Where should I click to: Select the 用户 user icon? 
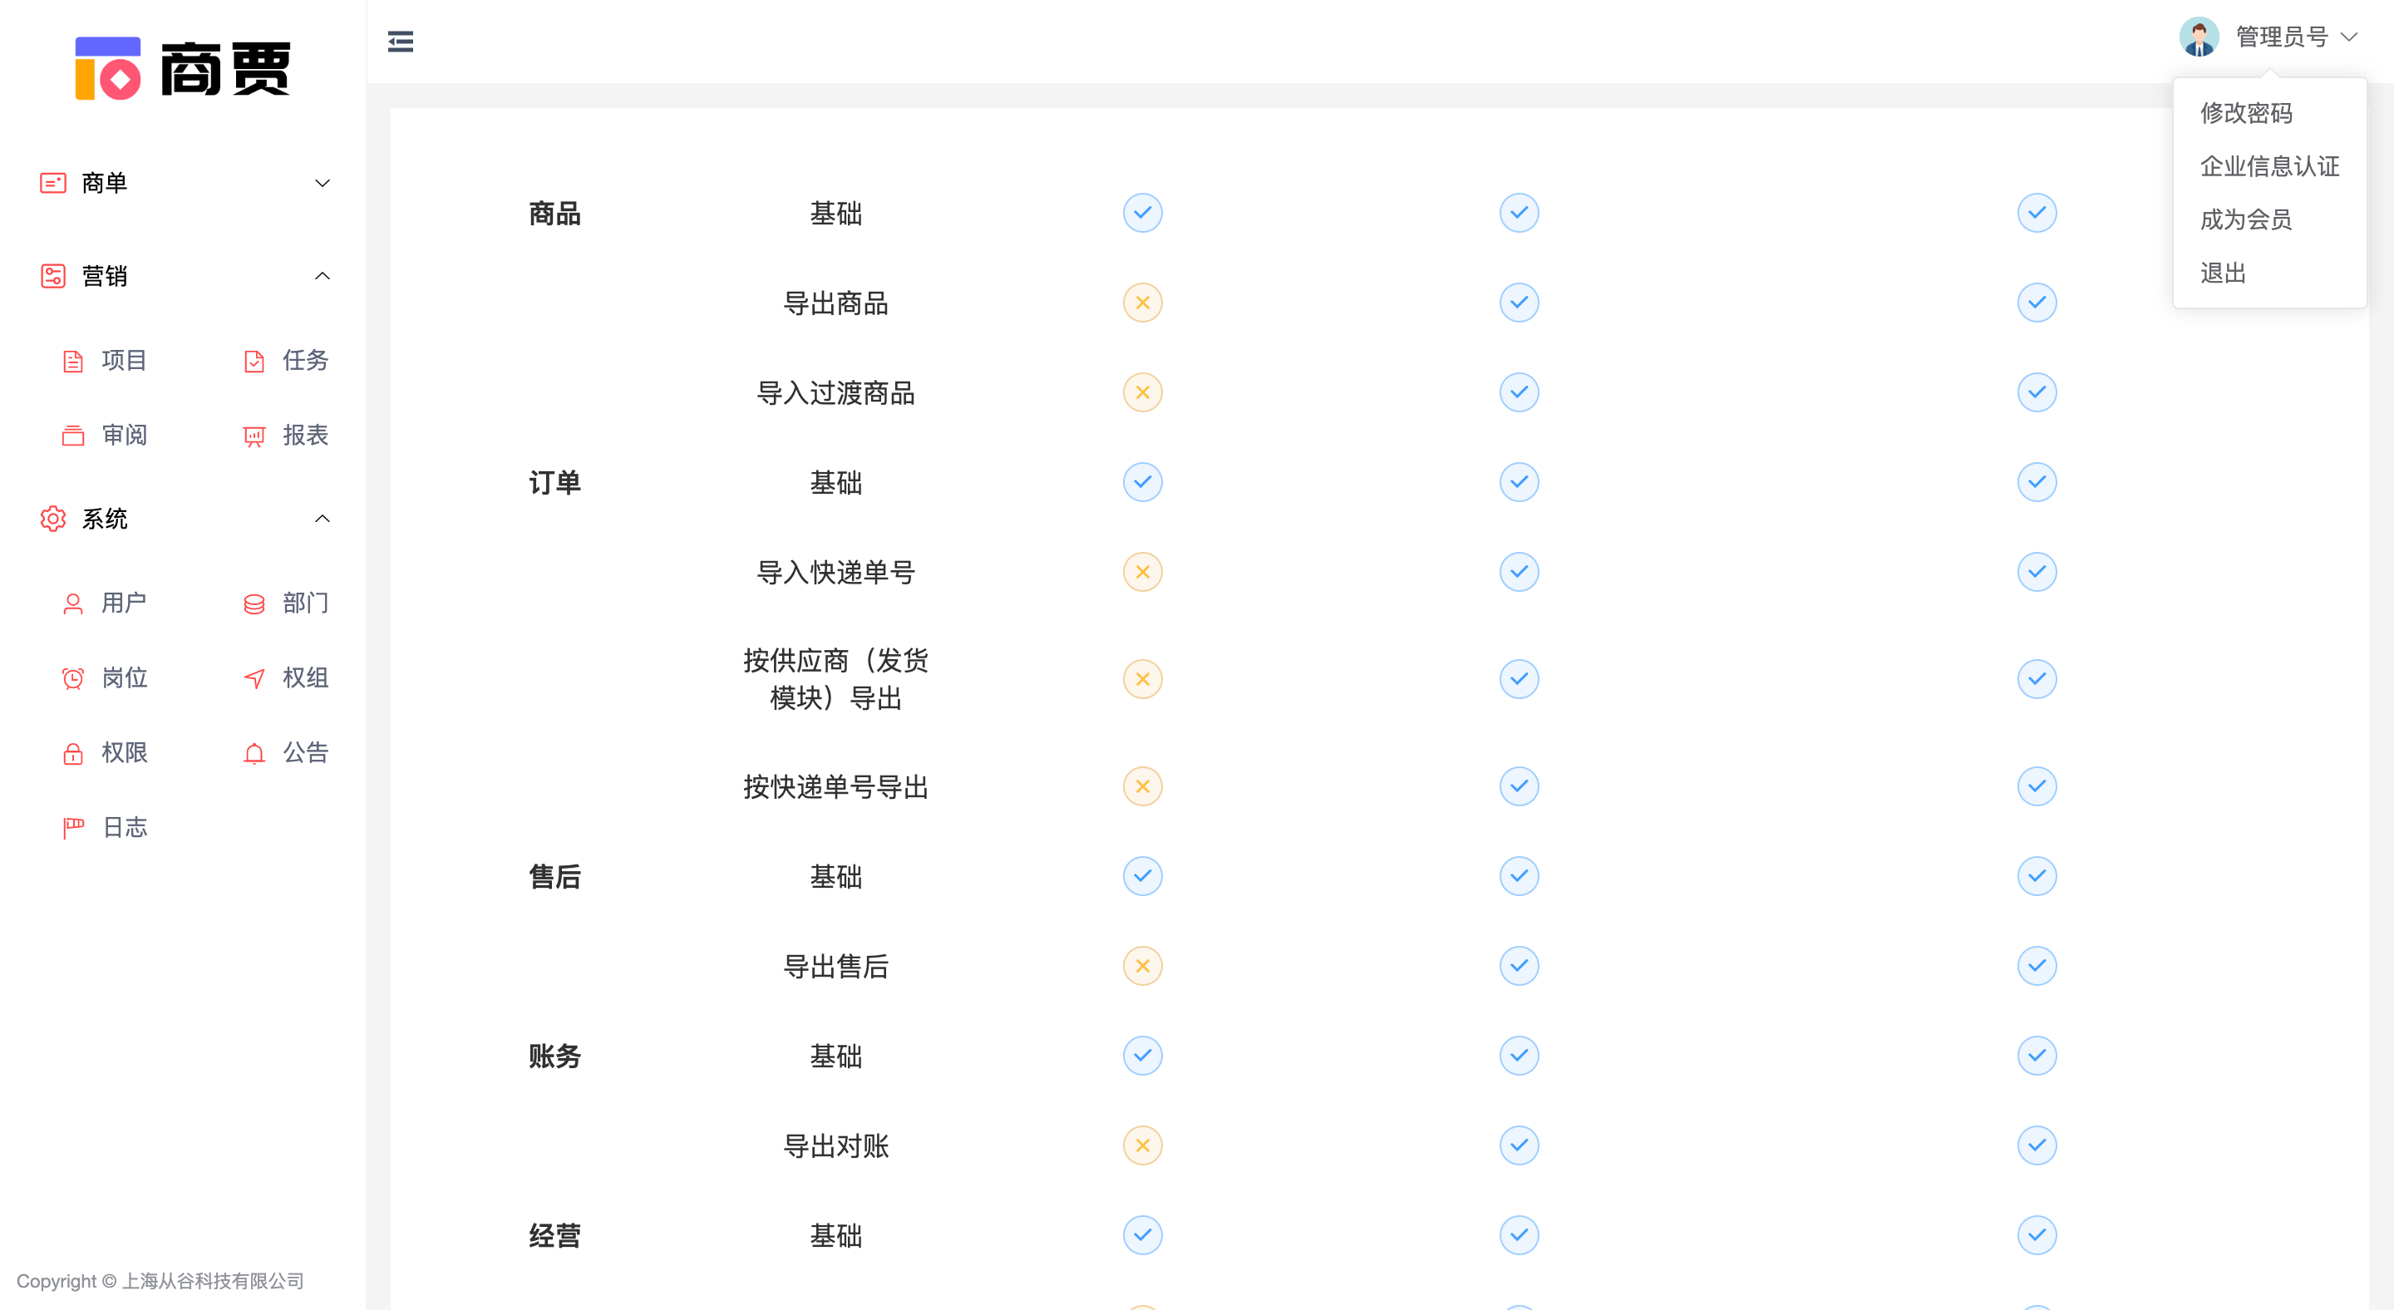point(74,604)
